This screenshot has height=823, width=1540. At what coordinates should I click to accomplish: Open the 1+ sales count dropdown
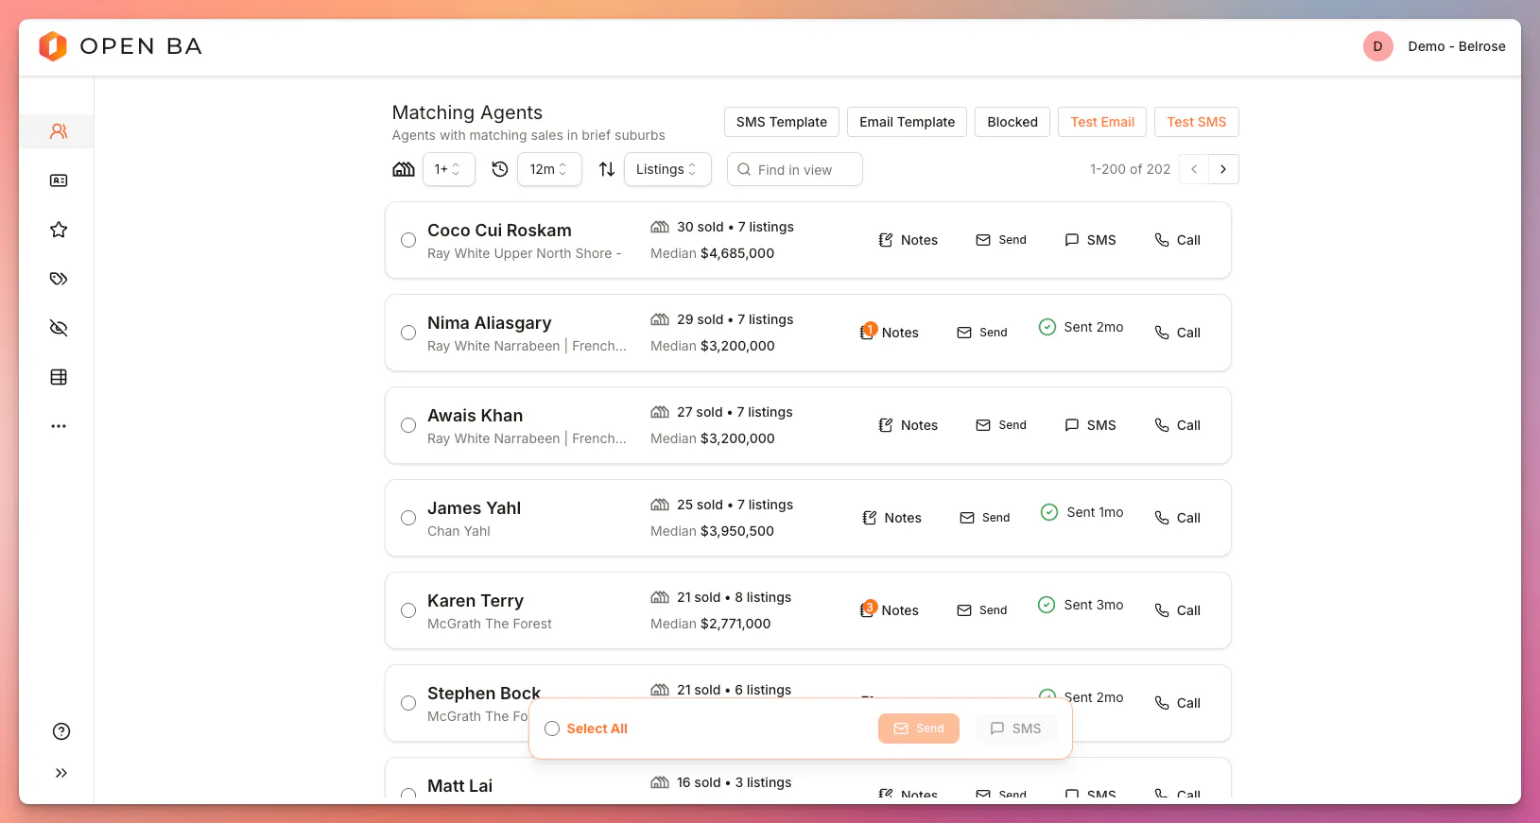[448, 169]
